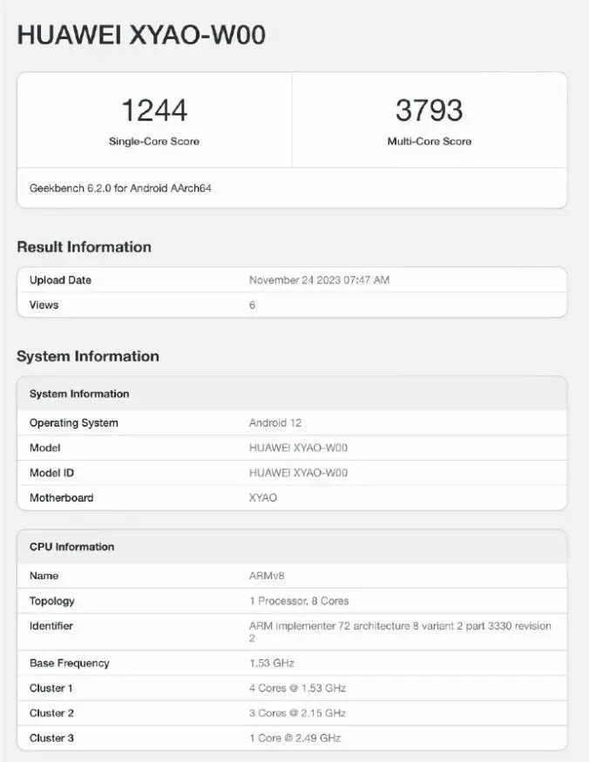The width and height of the screenshot is (589, 762).
Task: Select 3 Cores @ 2.15 GHz value
Action: pos(298,713)
